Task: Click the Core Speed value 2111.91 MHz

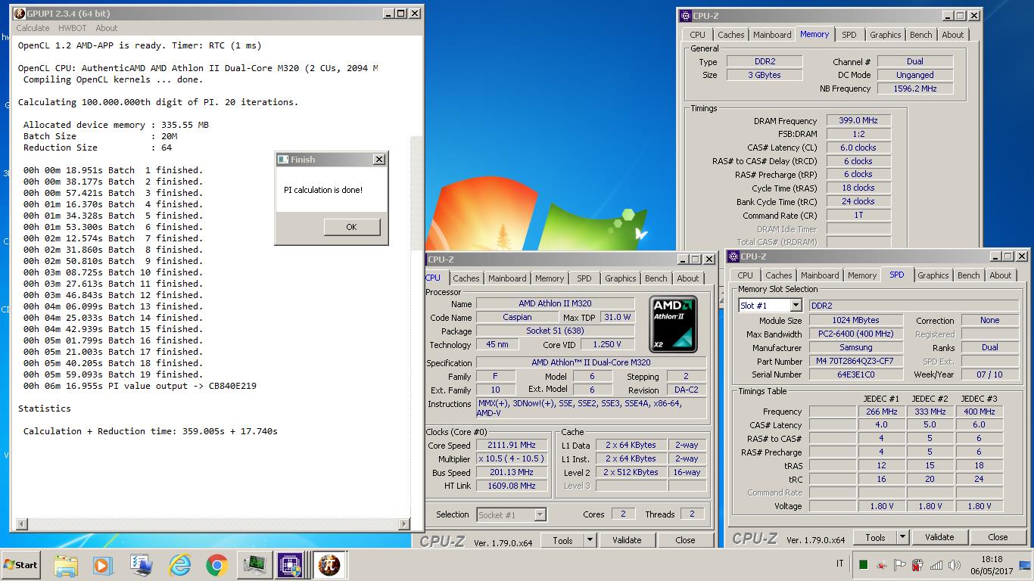Action: point(512,445)
